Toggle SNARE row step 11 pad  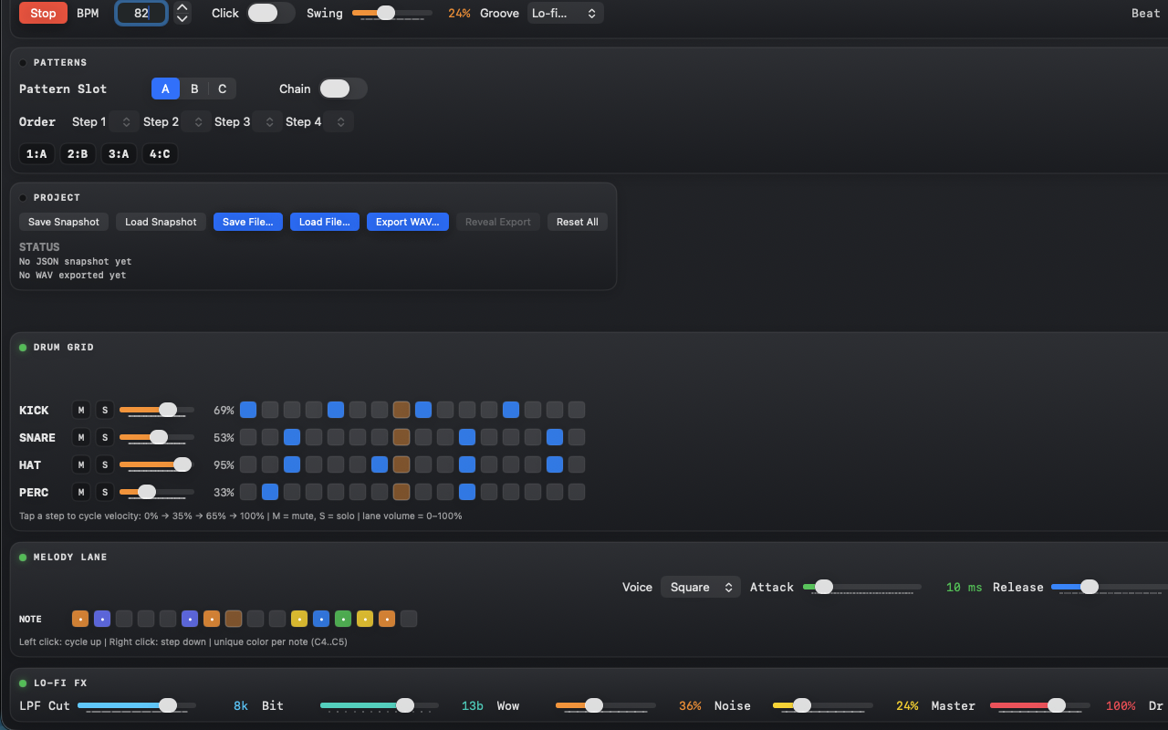pyautogui.click(x=467, y=437)
